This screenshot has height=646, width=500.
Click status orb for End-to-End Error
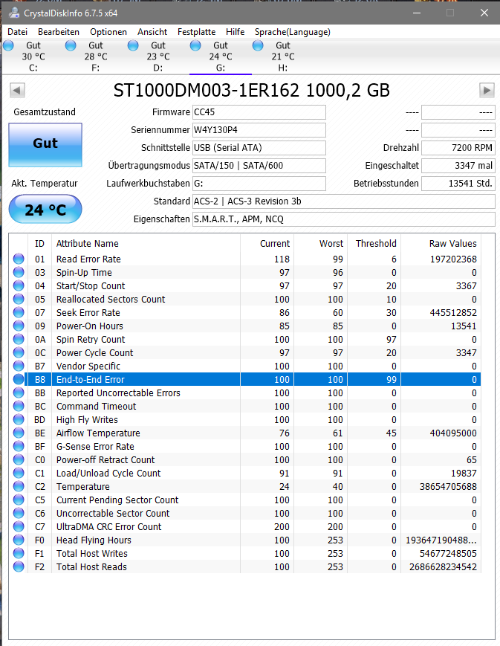pos(19,379)
